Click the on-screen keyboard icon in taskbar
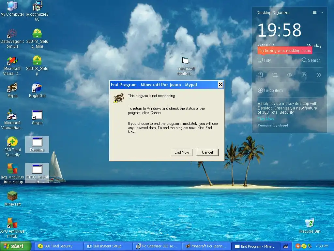This screenshot has width=334, height=251. tap(286, 246)
